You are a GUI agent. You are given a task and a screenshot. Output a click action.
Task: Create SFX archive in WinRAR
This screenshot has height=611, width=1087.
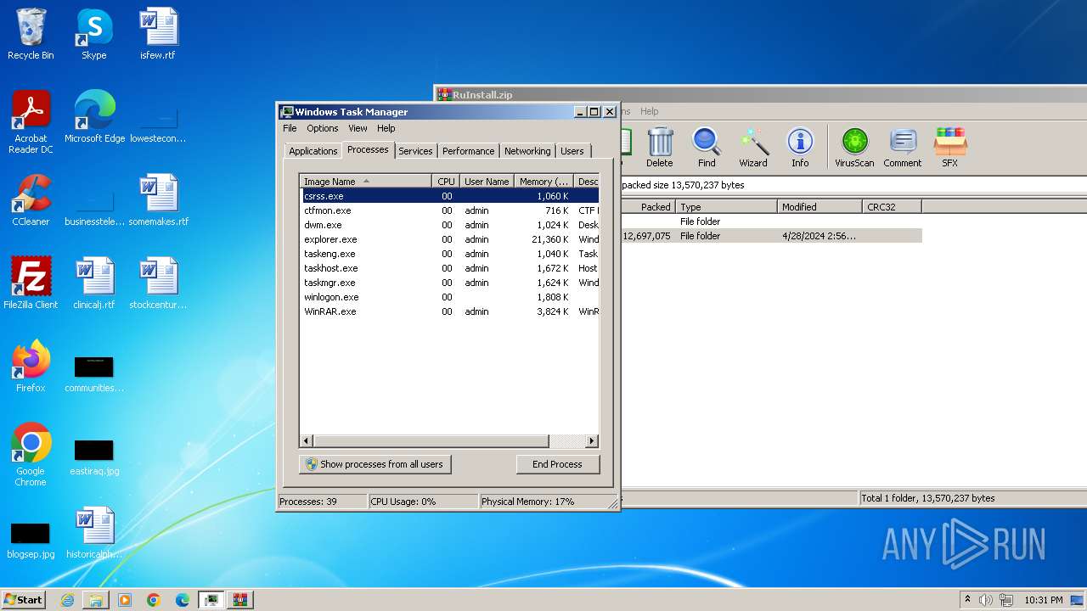coord(949,148)
